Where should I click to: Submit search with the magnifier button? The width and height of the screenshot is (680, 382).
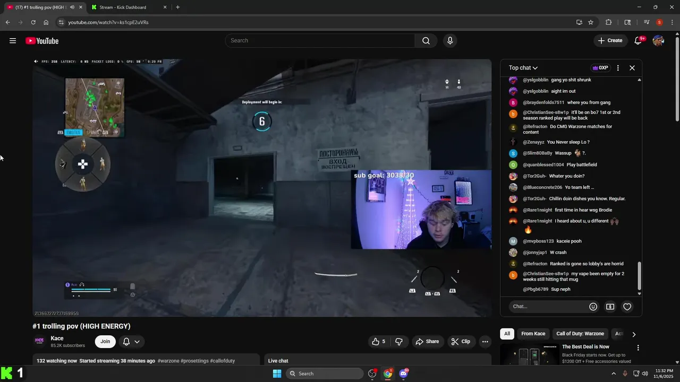coord(426,41)
